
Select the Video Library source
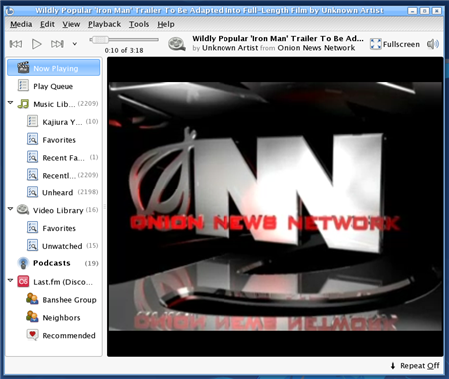click(x=54, y=210)
